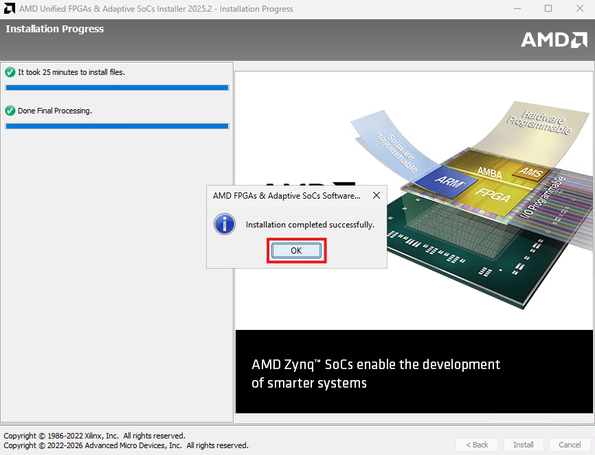Click 'AMD Zynq SoCs enable the development' caption

coord(376,364)
